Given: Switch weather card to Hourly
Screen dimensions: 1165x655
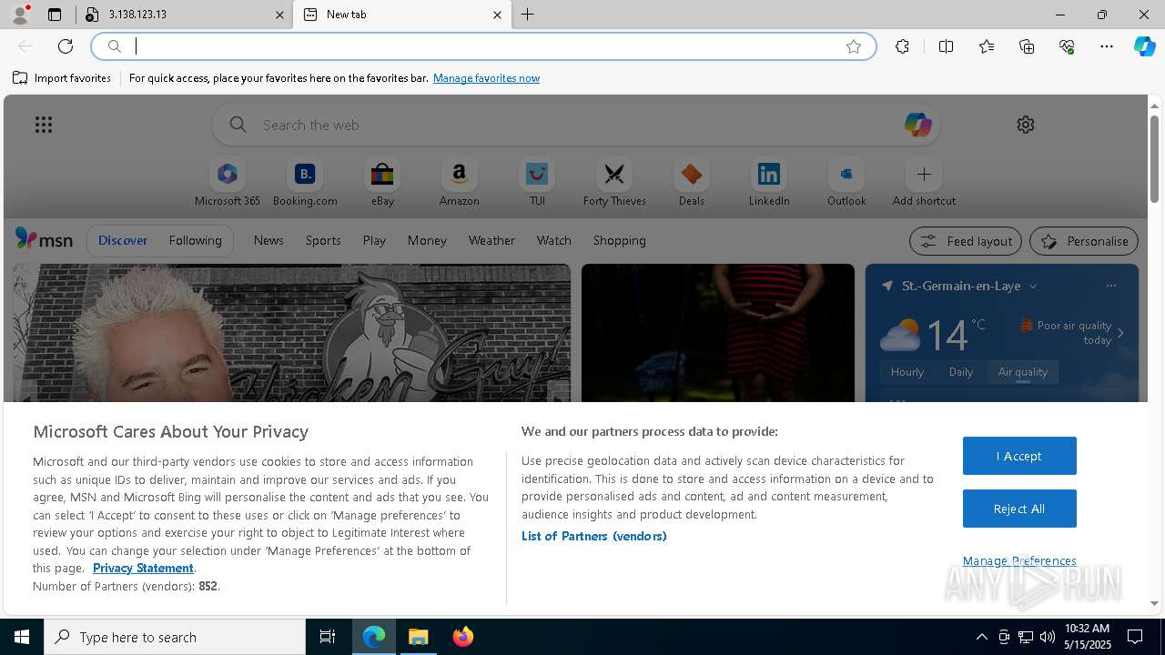Looking at the screenshot, I should (907, 371).
